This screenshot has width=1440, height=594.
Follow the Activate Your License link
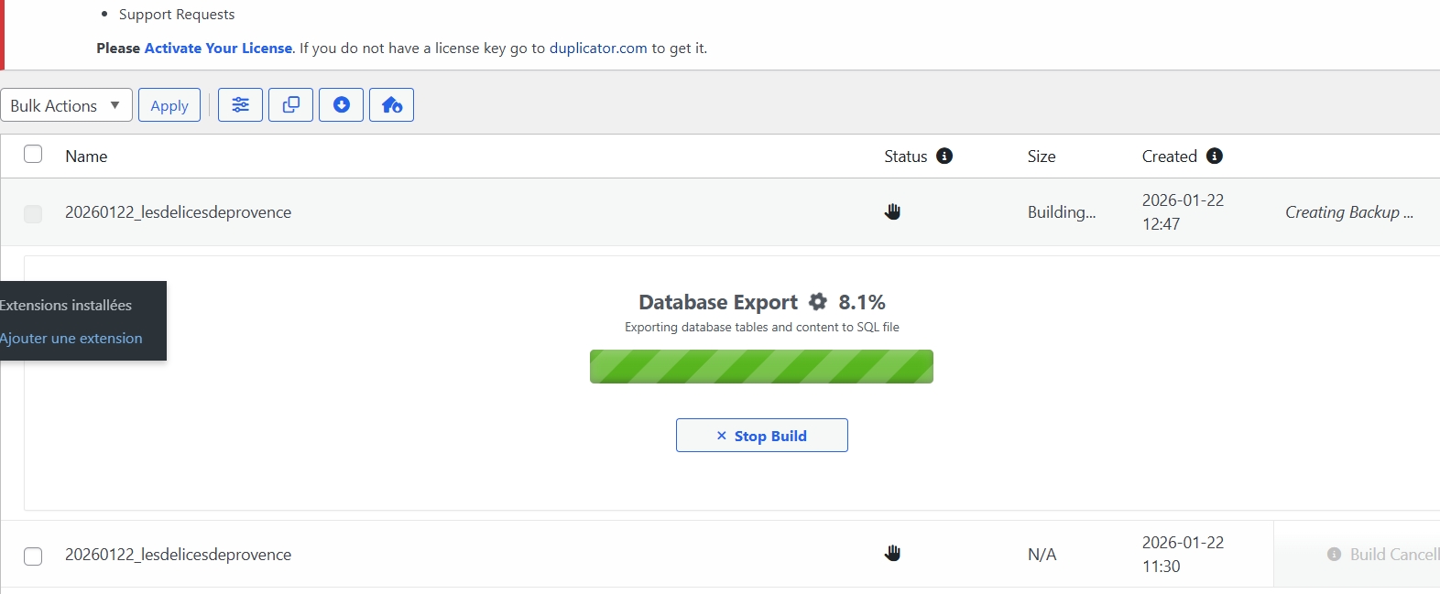click(218, 49)
